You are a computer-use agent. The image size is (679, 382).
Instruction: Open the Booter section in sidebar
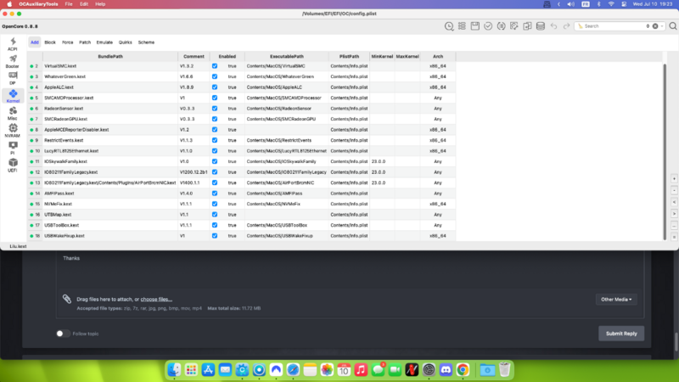(13, 61)
